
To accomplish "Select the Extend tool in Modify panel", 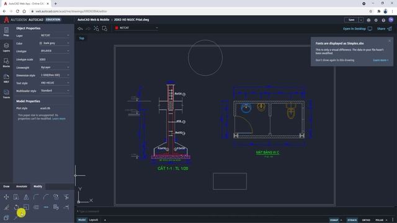I will pyautogui.click(x=66, y=208).
